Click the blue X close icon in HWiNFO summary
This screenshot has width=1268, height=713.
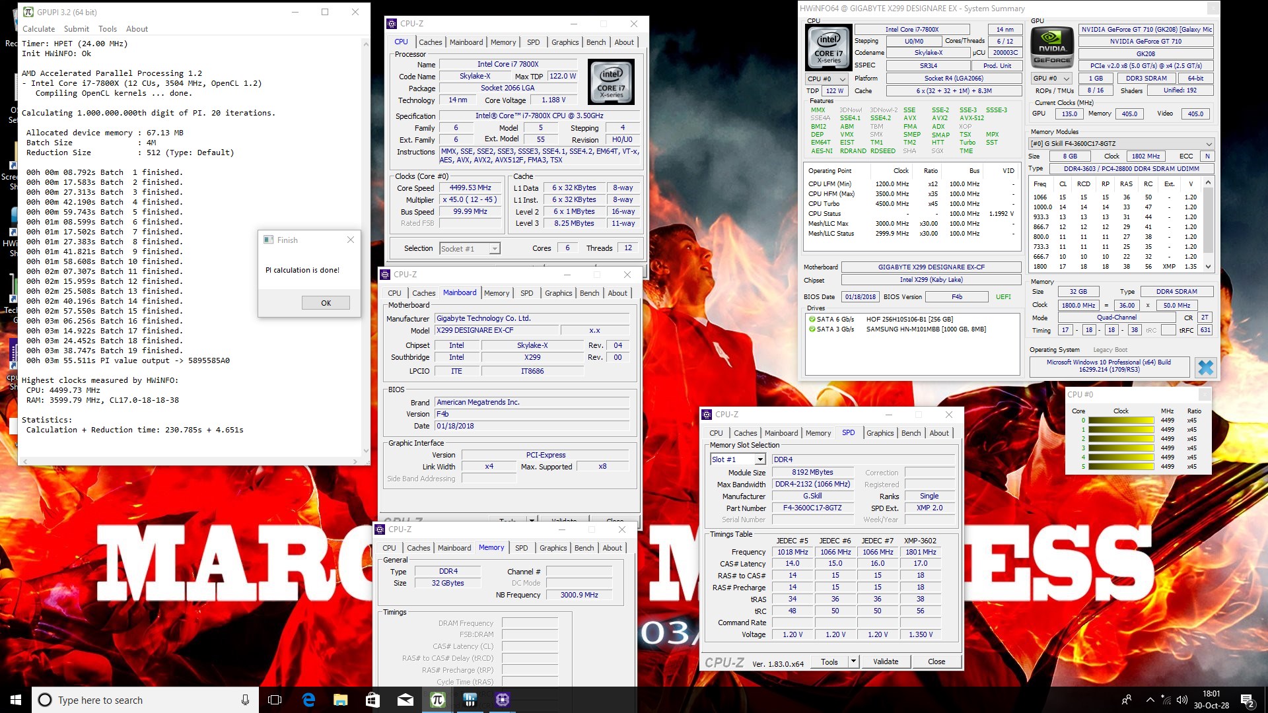1205,367
